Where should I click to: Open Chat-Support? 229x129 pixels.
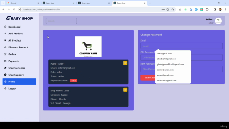coord(16,75)
